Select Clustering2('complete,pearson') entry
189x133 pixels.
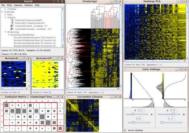[x=30, y=23]
